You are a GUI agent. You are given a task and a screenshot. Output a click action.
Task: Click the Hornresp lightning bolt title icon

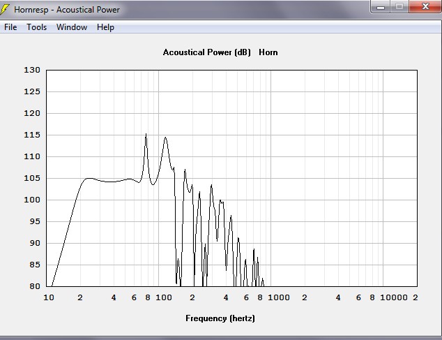(4, 9)
